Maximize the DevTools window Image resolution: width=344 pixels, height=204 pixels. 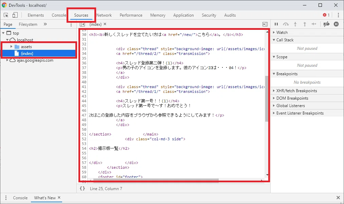pos(320,5)
